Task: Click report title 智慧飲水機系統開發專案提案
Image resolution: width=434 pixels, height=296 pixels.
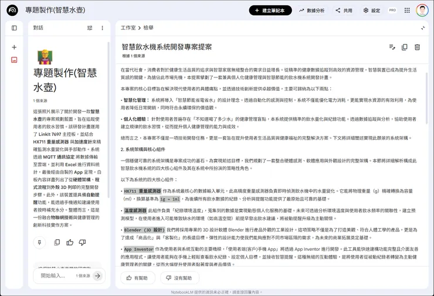Action: [x=167, y=47]
